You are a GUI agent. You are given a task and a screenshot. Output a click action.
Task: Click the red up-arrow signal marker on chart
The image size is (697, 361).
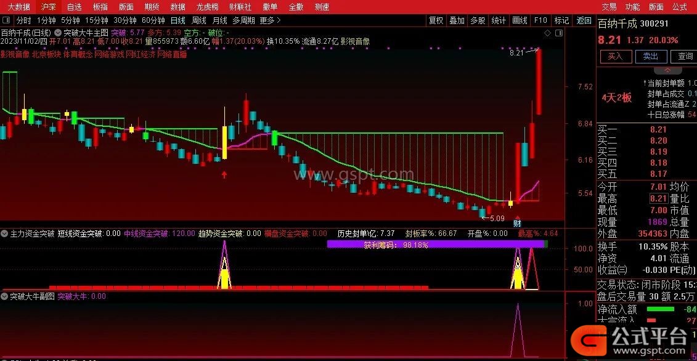pos(224,175)
